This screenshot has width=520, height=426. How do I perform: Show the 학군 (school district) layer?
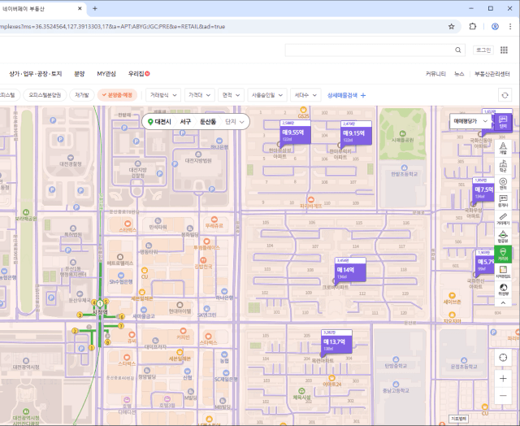[x=503, y=166]
